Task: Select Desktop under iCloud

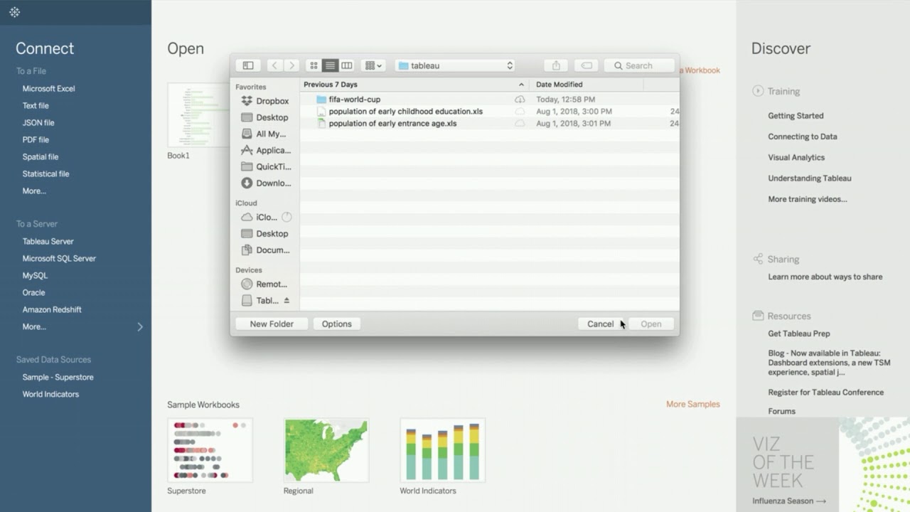Action: (264, 233)
